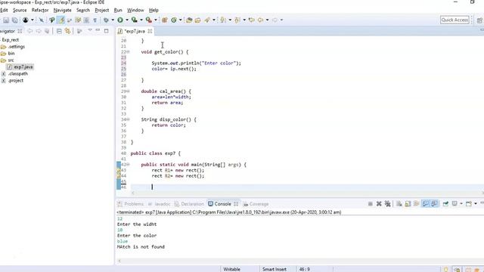Click the profile avatar toolbar icon
Viewport: 484px width, 272px height.
[x=25, y=20]
